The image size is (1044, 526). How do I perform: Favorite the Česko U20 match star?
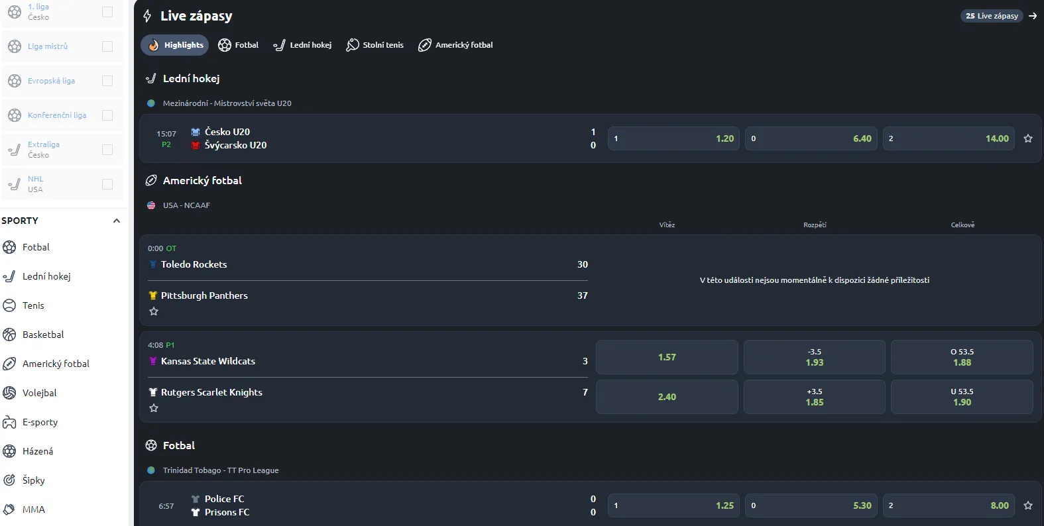pos(1028,138)
